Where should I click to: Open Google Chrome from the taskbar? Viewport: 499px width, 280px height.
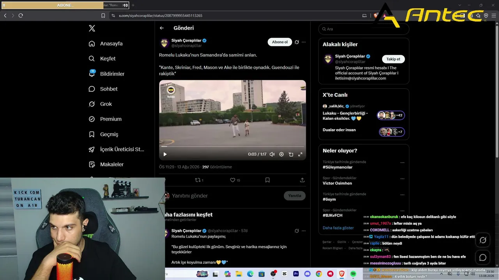pos(319,274)
